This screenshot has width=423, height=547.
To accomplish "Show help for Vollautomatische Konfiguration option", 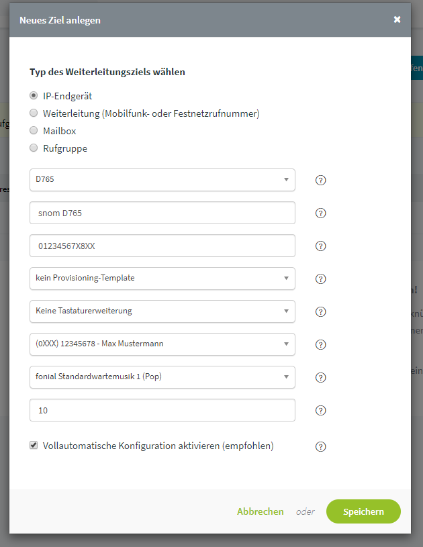I will tap(320, 446).
